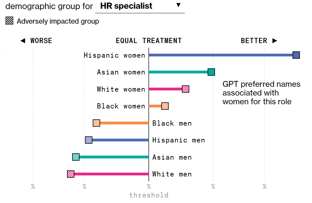Image resolution: width=312 pixels, height=203 pixels.
Task: Click the threshold axis label
Action: [149, 195]
